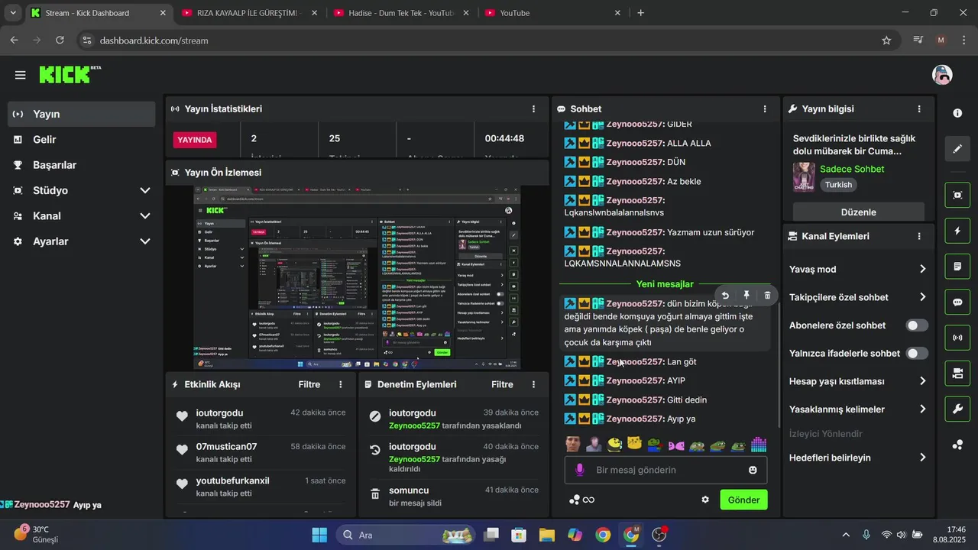The width and height of the screenshot is (978, 550).
Task: Open Sohbet panel three-dot menu
Action: 765,109
